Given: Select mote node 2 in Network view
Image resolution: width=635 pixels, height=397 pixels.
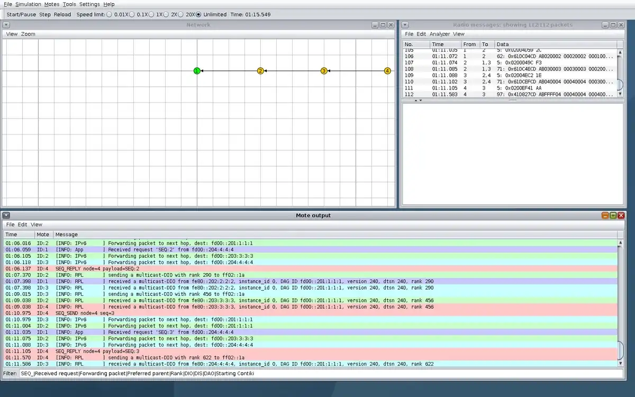Looking at the screenshot, I should point(260,70).
